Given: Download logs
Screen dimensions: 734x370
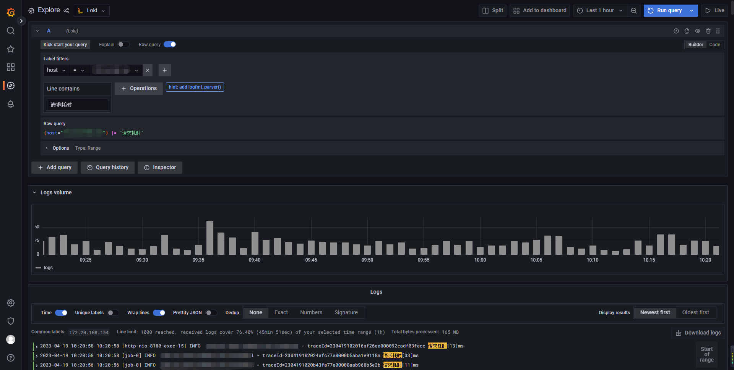Looking at the screenshot, I should [x=698, y=333].
